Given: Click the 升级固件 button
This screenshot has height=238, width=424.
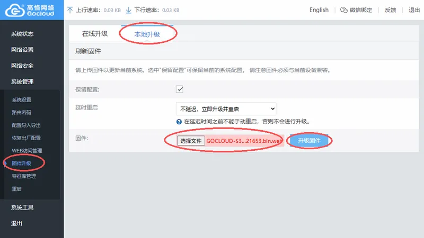Looking at the screenshot, I should (309, 140).
